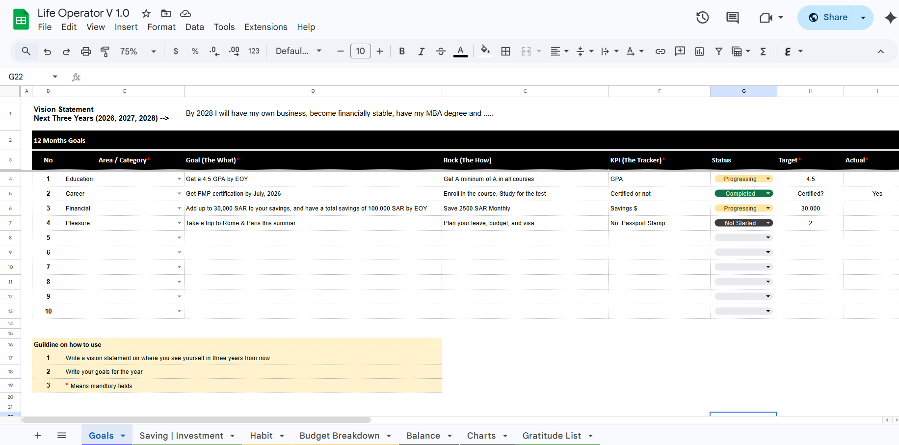Viewport: 899px width, 445px height.
Task: Click the print icon
Action: tap(86, 52)
